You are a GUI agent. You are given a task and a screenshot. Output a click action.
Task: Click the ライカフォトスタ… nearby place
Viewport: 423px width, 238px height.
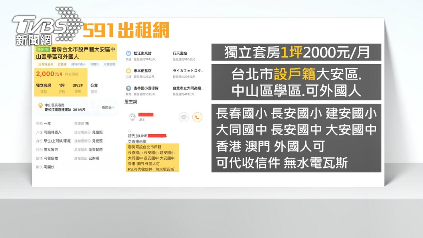(189, 71)
